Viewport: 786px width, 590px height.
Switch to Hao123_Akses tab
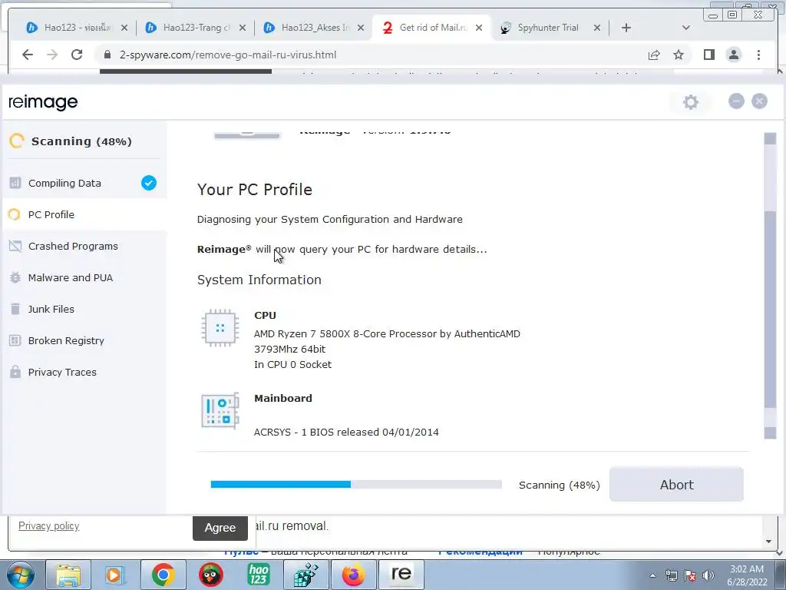click(315, 28)
